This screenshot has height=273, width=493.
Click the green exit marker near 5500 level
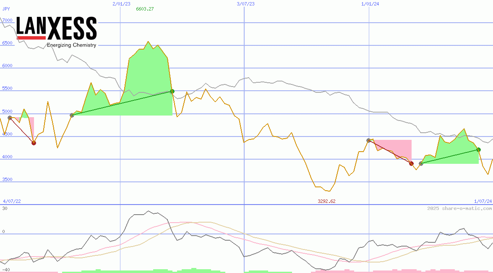pyautogui.click(x=172, y=91)
